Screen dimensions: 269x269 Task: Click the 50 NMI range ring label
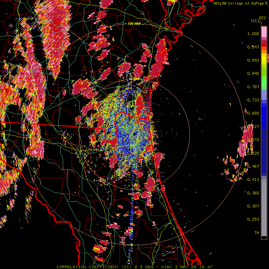tap(134, 79)
